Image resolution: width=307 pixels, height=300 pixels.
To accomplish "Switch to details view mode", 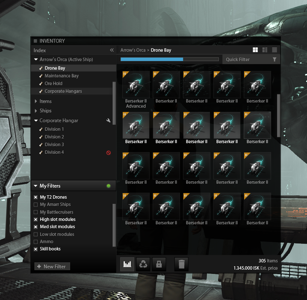I will (265, 50).
